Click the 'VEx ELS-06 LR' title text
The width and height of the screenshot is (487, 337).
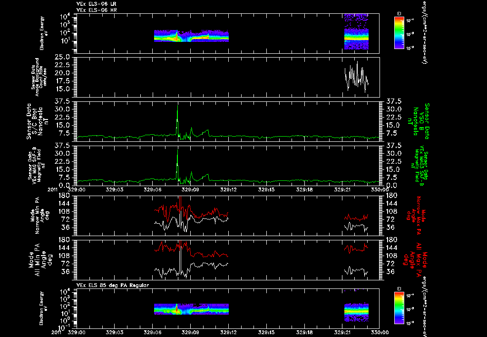point(96,4)
